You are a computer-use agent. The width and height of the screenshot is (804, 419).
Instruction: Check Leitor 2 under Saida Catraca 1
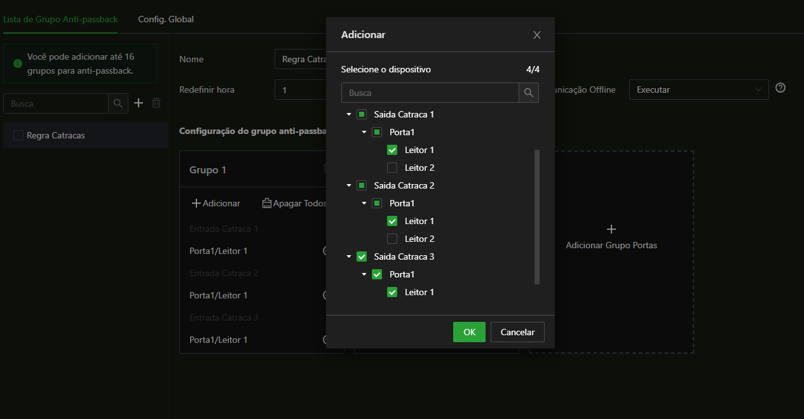[x=392, y=168]
